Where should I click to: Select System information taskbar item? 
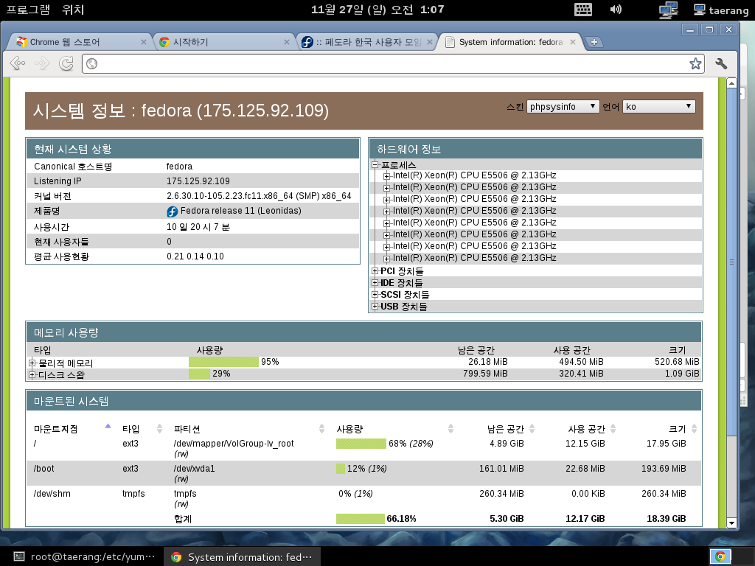(242, 557)
